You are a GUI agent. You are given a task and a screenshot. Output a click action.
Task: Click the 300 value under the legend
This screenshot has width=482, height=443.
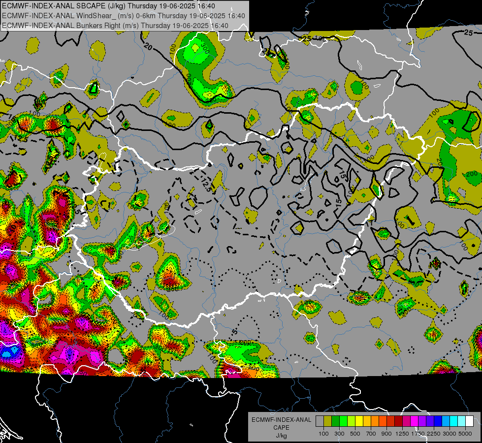click(339, 434)
